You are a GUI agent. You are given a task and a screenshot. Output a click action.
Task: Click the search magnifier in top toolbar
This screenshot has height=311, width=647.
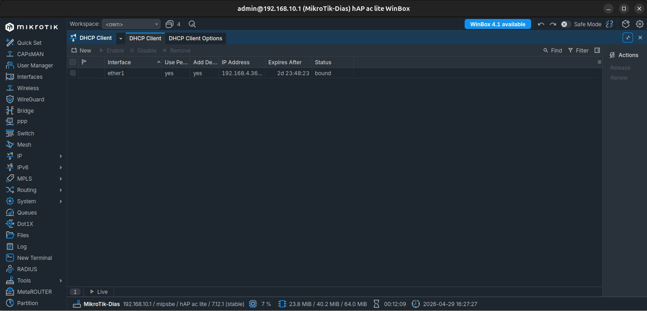pyautogui.click(x=192, y=24)
